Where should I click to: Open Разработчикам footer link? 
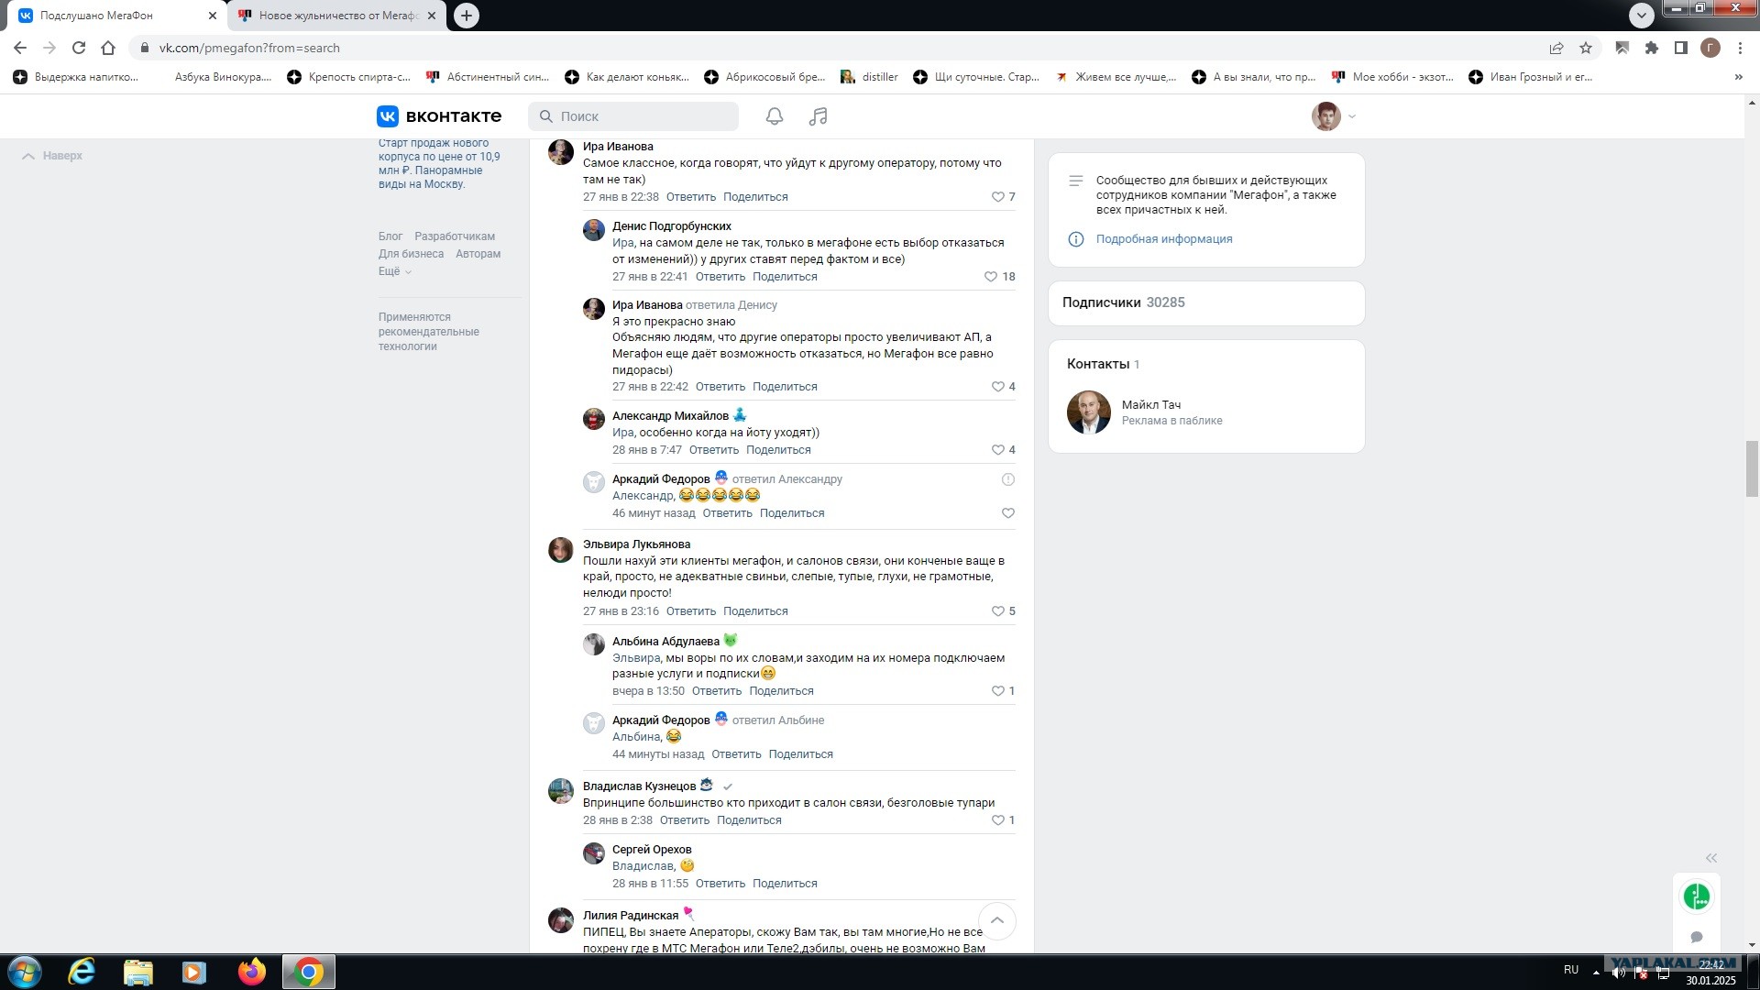455,236
